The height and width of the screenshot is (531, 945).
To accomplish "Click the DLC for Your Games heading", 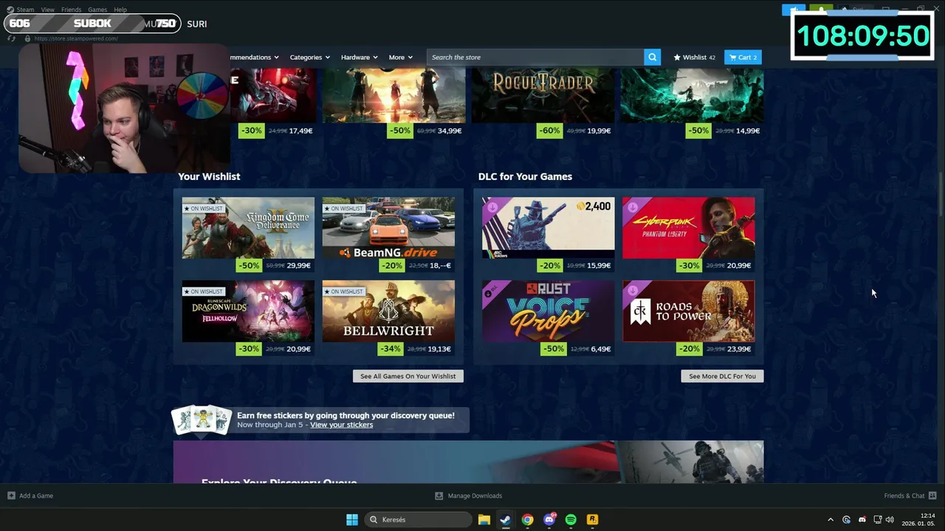I will (x=525, y=176).
